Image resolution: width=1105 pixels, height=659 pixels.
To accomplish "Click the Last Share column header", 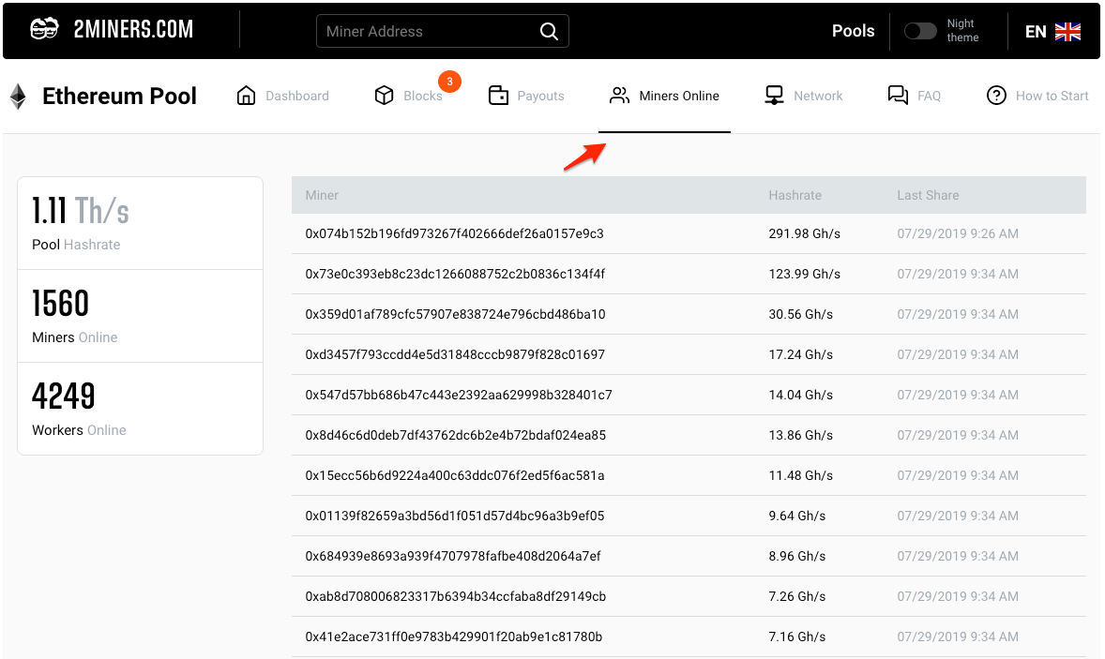I will 928,195.
